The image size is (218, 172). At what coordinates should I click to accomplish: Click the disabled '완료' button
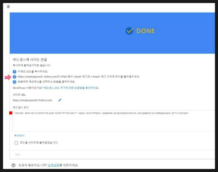click(x=18, y=155)
